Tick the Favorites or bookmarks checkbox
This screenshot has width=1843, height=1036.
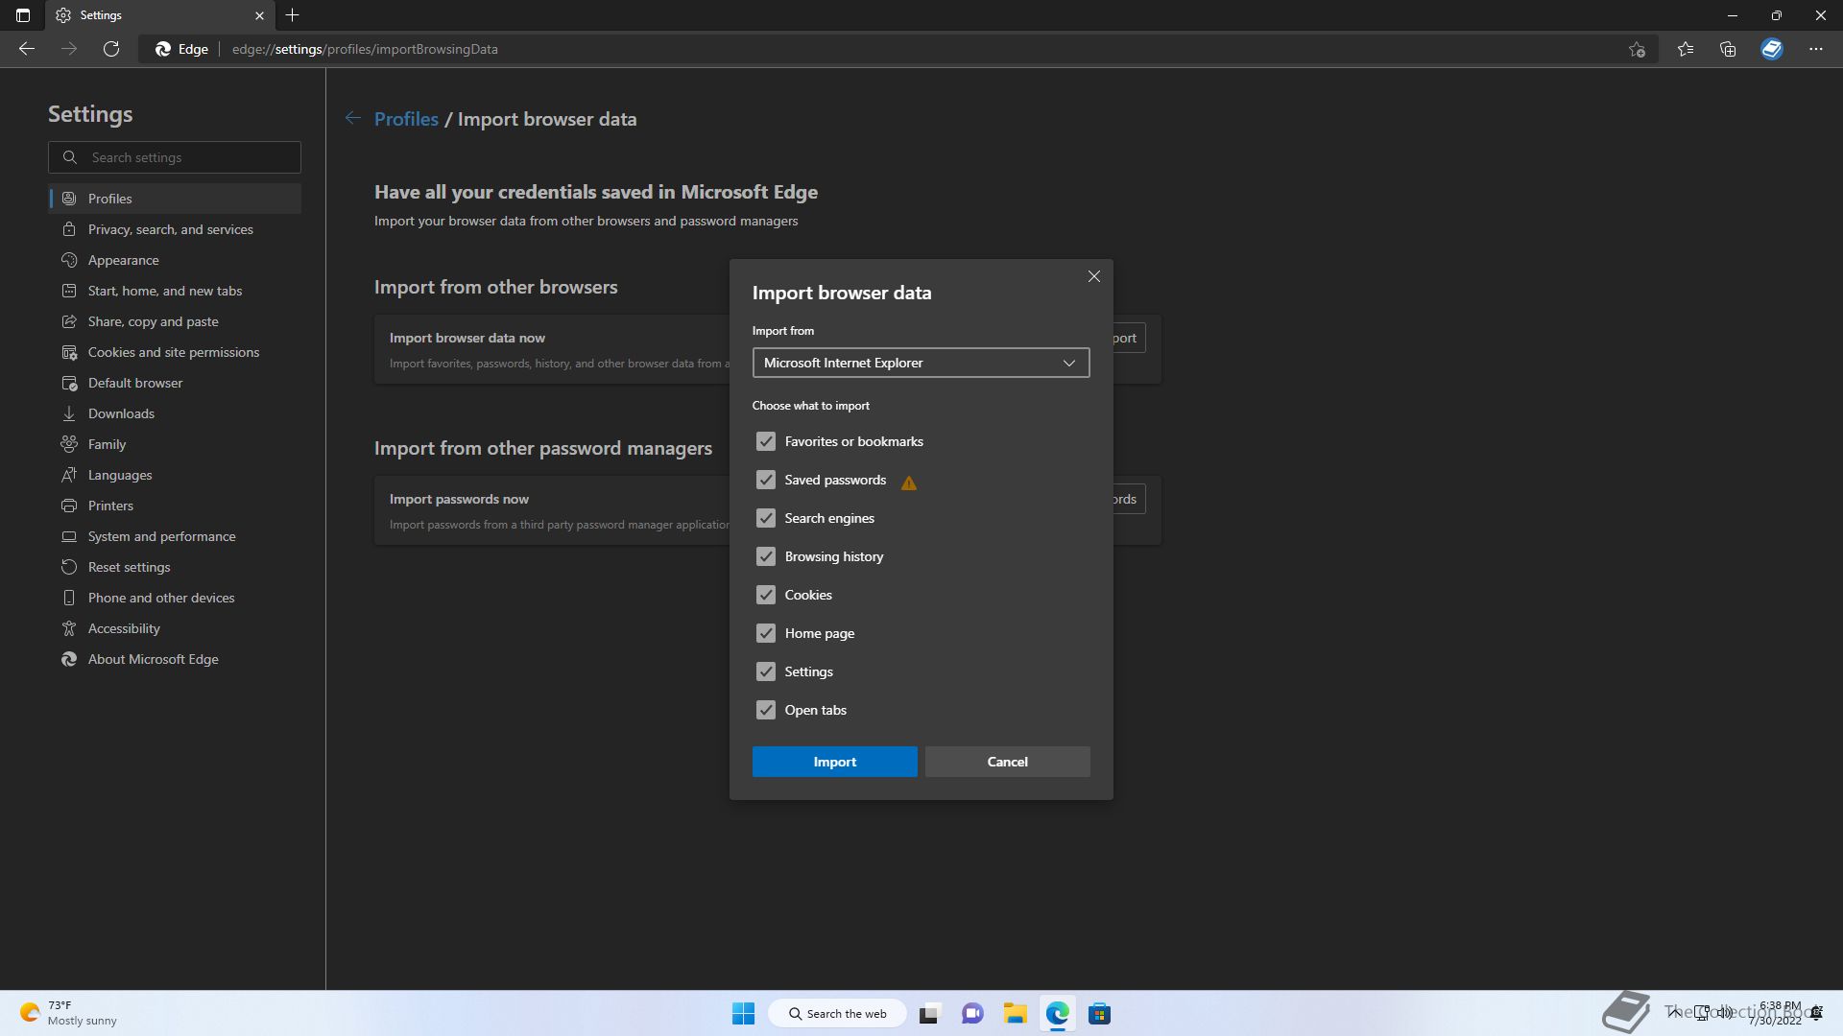(765, 441)
